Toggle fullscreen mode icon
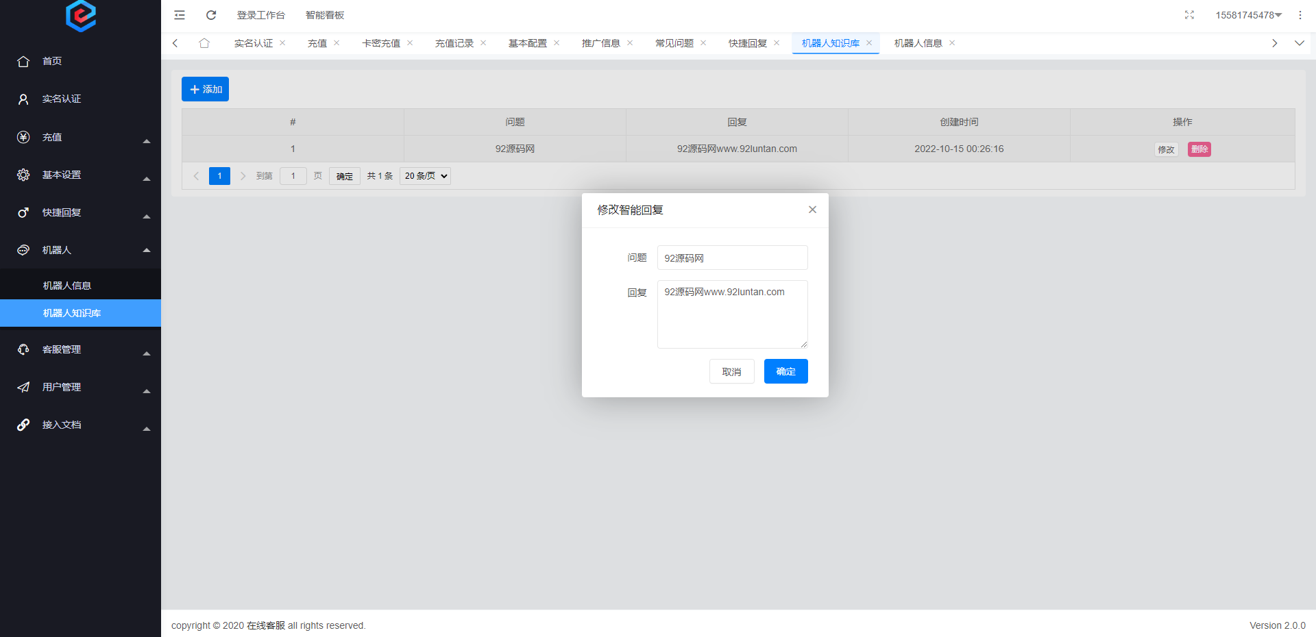Screen dimensions: 1316x637 coord(1189,15)
